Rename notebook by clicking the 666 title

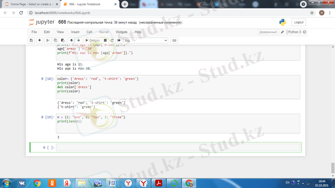coord(62,22)
